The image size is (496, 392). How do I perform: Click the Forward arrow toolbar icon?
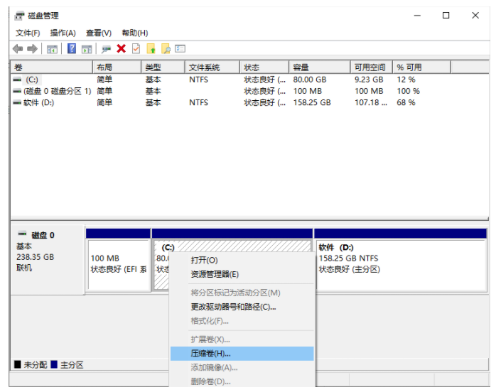click(32, 48)
